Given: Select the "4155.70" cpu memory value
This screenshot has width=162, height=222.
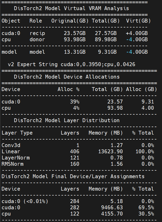Looking at the screenshot, I should click(x=112, y=214).
